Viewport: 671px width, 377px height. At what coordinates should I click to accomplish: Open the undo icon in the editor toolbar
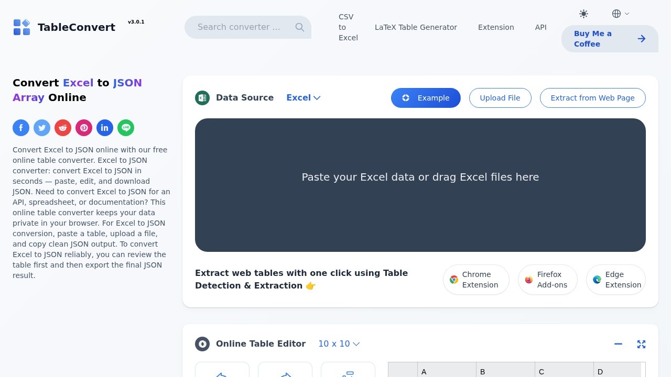point(222,373)
